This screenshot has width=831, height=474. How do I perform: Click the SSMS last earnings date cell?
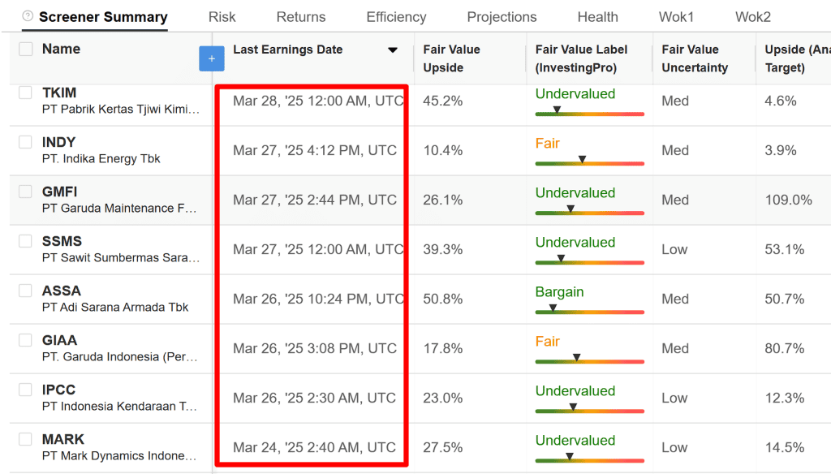tap(318, 249)
